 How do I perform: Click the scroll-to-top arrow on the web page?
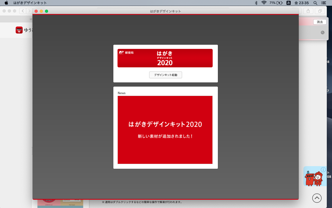[317, 198]
